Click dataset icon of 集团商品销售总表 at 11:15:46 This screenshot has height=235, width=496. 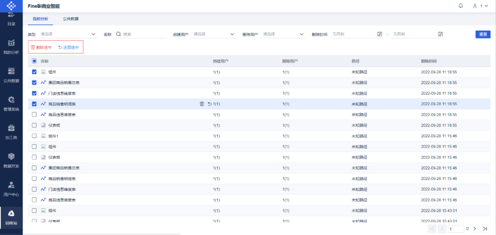coord(43,168)
